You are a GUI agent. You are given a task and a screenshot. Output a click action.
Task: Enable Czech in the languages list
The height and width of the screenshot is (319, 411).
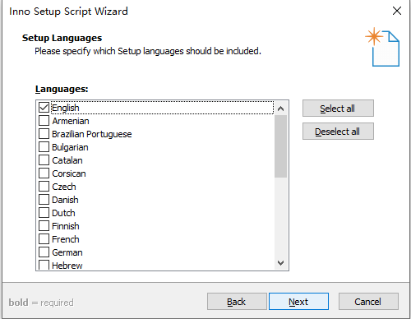(44, 187)
